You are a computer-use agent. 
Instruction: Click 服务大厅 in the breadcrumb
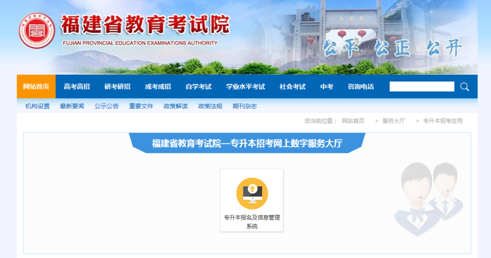point(393,121)
